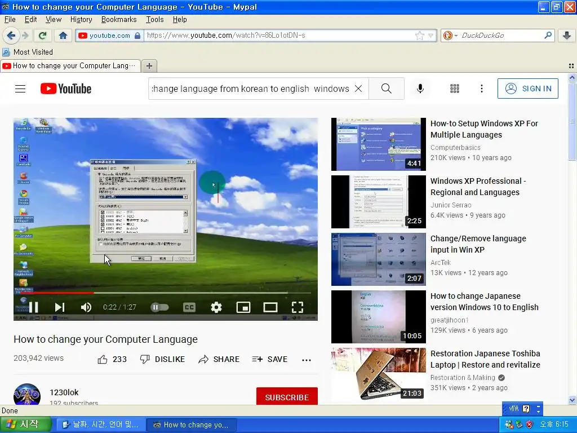Enable the miniplayer mode
This screenshot has width=577, height=433.
coord(243,307)
